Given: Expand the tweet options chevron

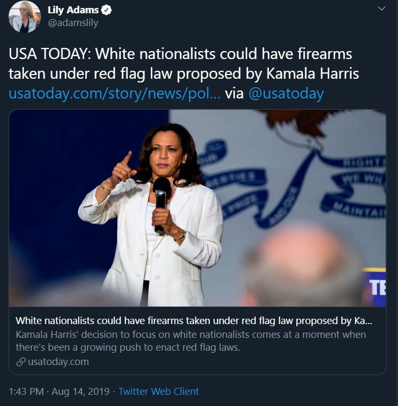Looking at the screenshot, I should (x=381, y=9).
